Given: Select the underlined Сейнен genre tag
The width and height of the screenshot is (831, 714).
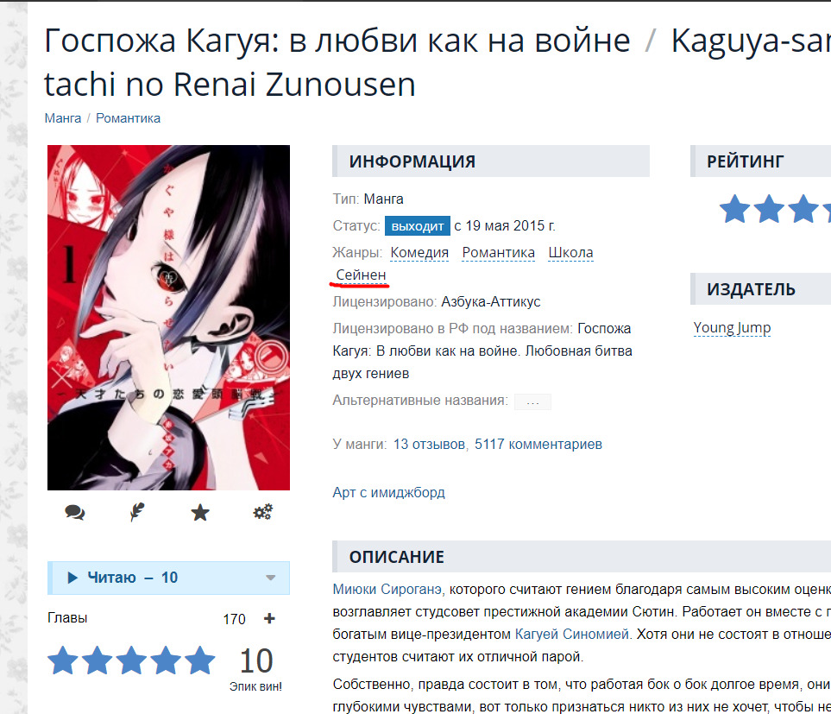Looking at the screenshot, I should pyautogui.click(x=361, y=275).
